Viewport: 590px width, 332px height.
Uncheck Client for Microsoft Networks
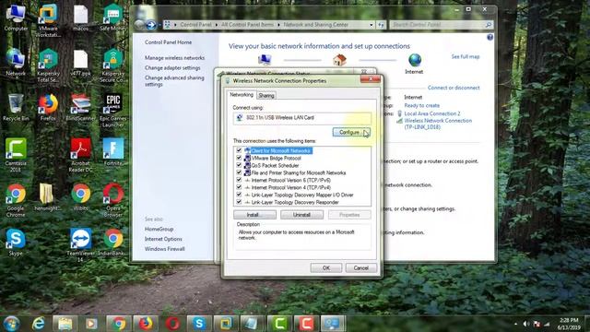pyautogui.click(x=239, y=150)
